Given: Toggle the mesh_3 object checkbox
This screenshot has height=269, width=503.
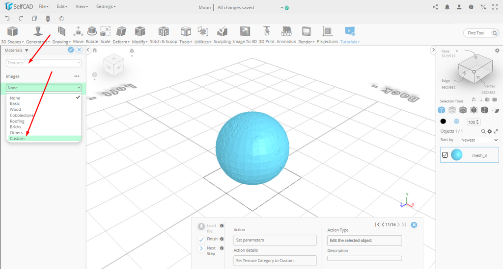Looking at the screenshot, I should (x=445, y=155).
